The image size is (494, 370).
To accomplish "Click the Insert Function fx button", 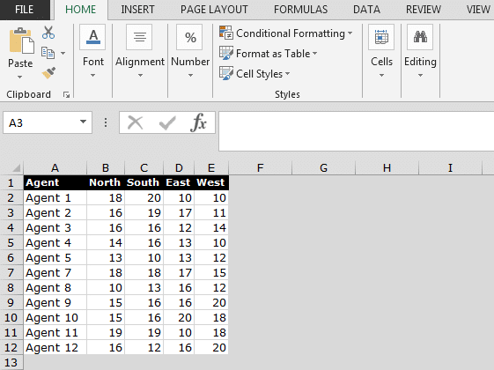I will [x=198, y=122].
